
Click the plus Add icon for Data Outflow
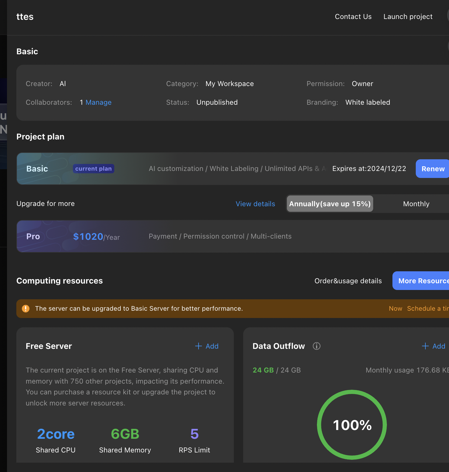point(425,346)
